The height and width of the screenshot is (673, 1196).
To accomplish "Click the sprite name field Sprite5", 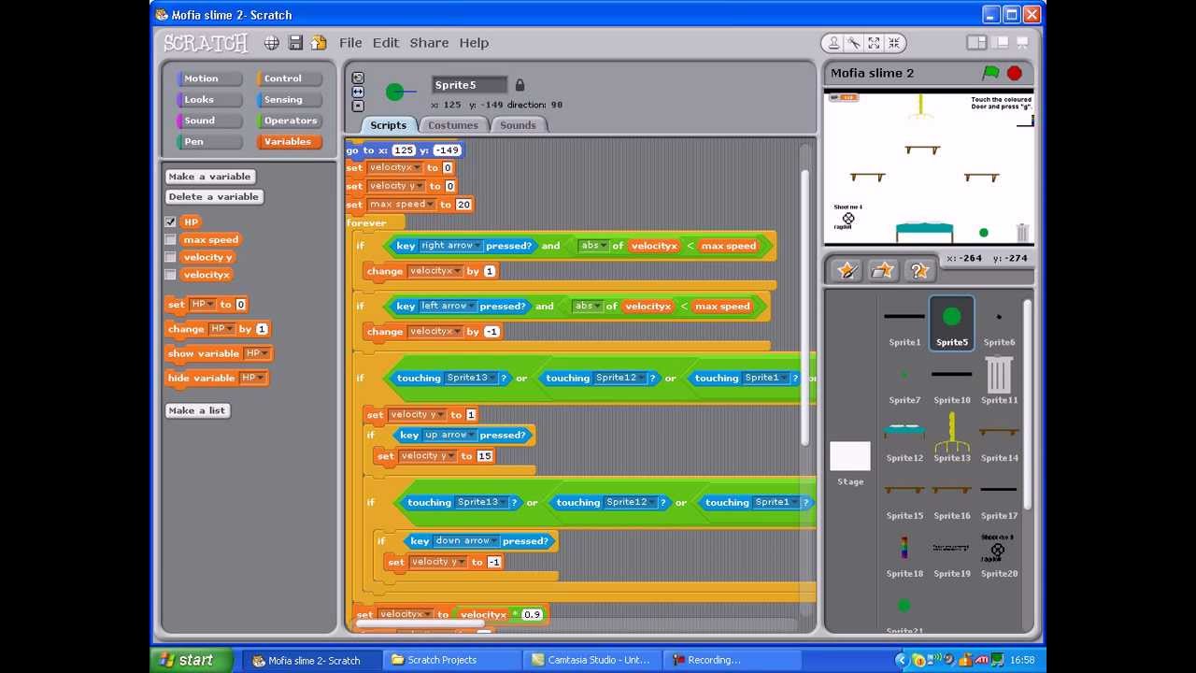I will (469, 85).
